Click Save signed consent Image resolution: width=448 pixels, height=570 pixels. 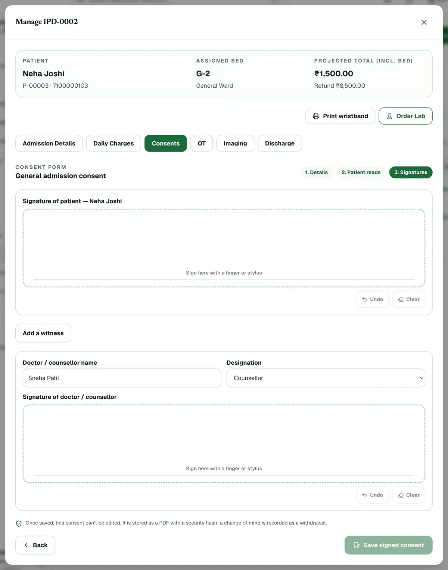(x=388, y=545)
